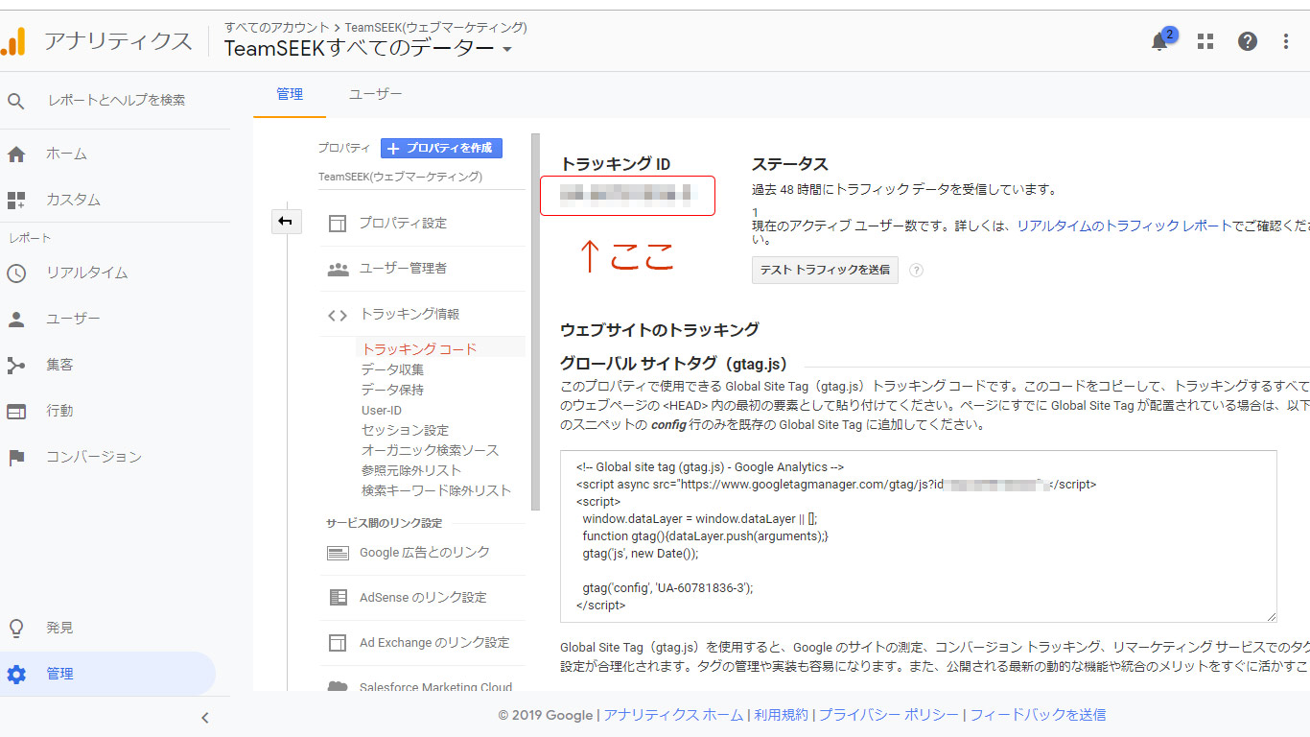Click the Salesforce Marketing Cloud cloud icon
This screenshot has width=1310, height=737.
[x=338, y=686]
